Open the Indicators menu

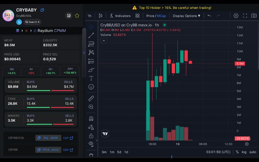point(120,16)
